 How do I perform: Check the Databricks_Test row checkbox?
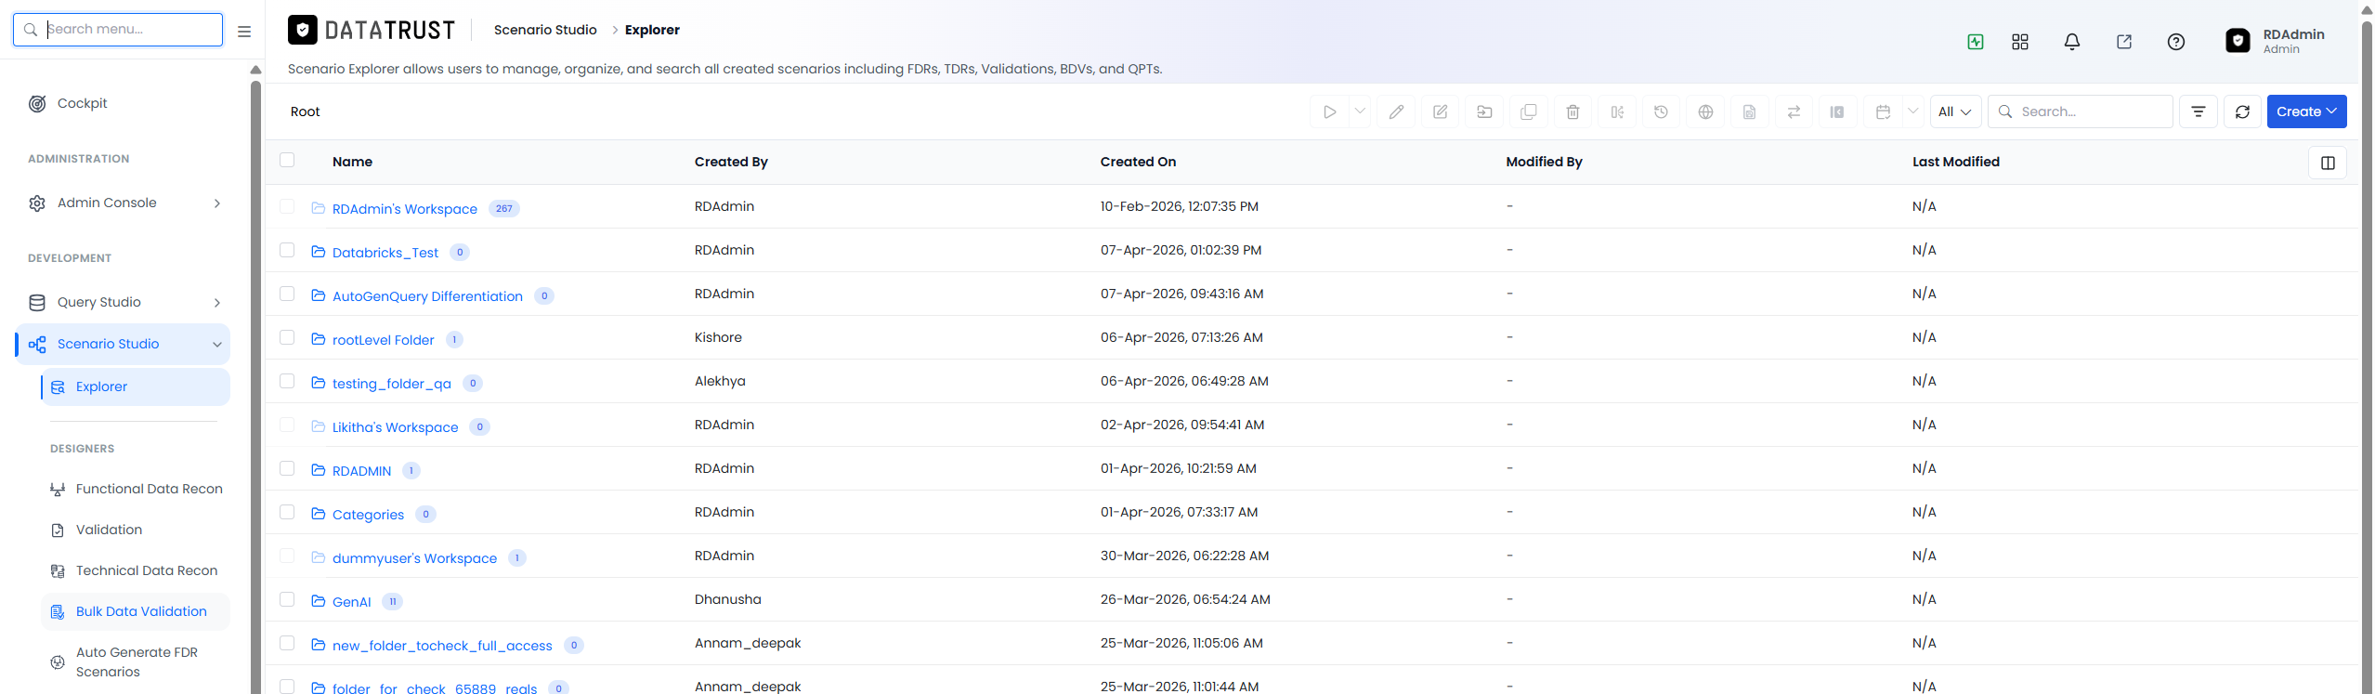pyautogui.click(x=287, y=250)
